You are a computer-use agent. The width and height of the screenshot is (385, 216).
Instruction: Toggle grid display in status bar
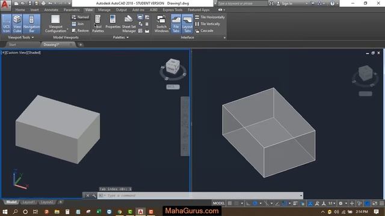tap(230, 203)
